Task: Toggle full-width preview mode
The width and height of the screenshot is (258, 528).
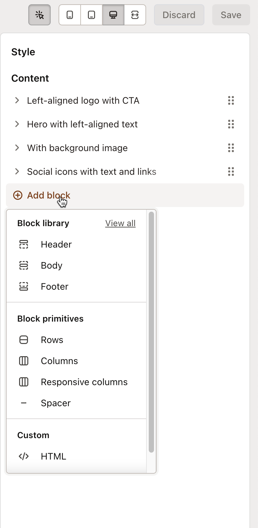Action: 135,15
